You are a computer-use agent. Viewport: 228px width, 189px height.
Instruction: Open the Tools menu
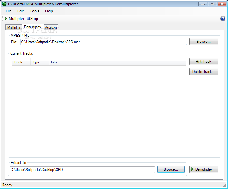click(35, 11)
